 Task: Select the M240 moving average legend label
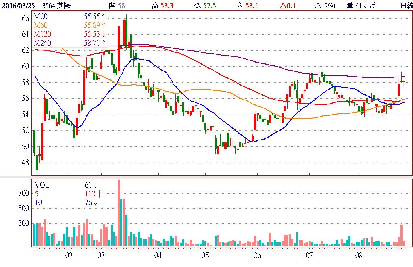point(42,43)
